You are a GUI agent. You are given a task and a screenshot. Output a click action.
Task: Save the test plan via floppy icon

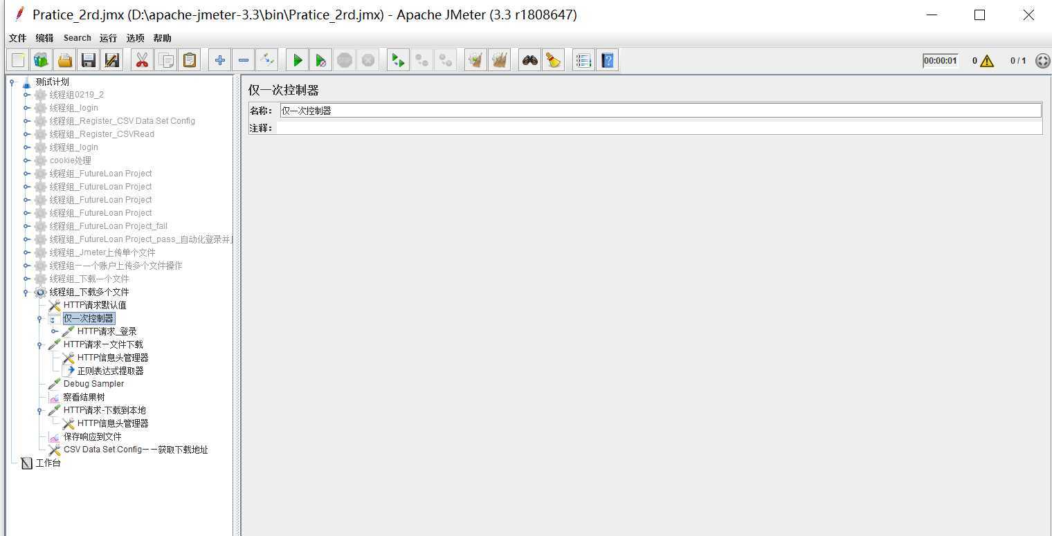click(88, 60)
